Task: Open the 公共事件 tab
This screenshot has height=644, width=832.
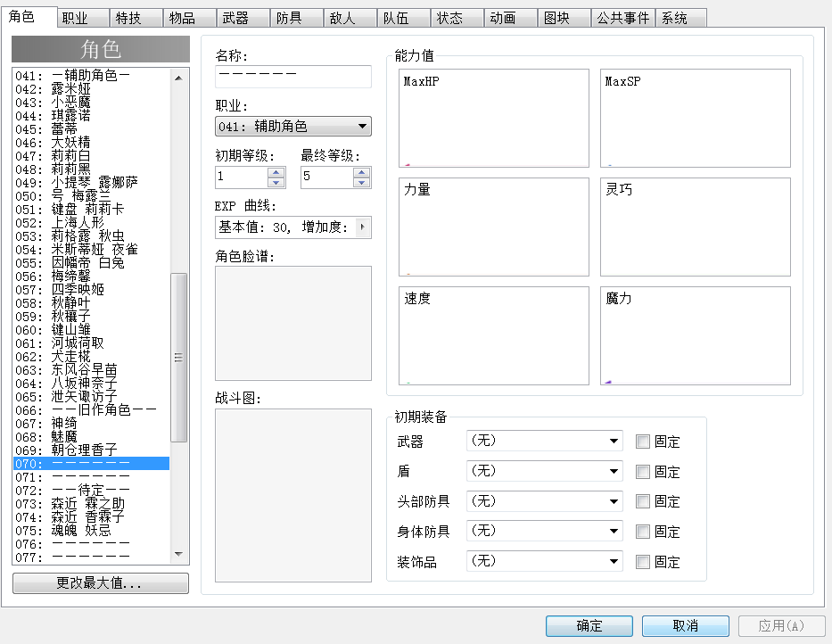Action: click(x=623, y=18)
